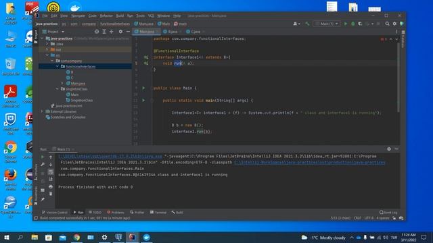Click the user account icon in toolbar
The height and width of the screenshot is (243, 433).
(x=296, y=24)
